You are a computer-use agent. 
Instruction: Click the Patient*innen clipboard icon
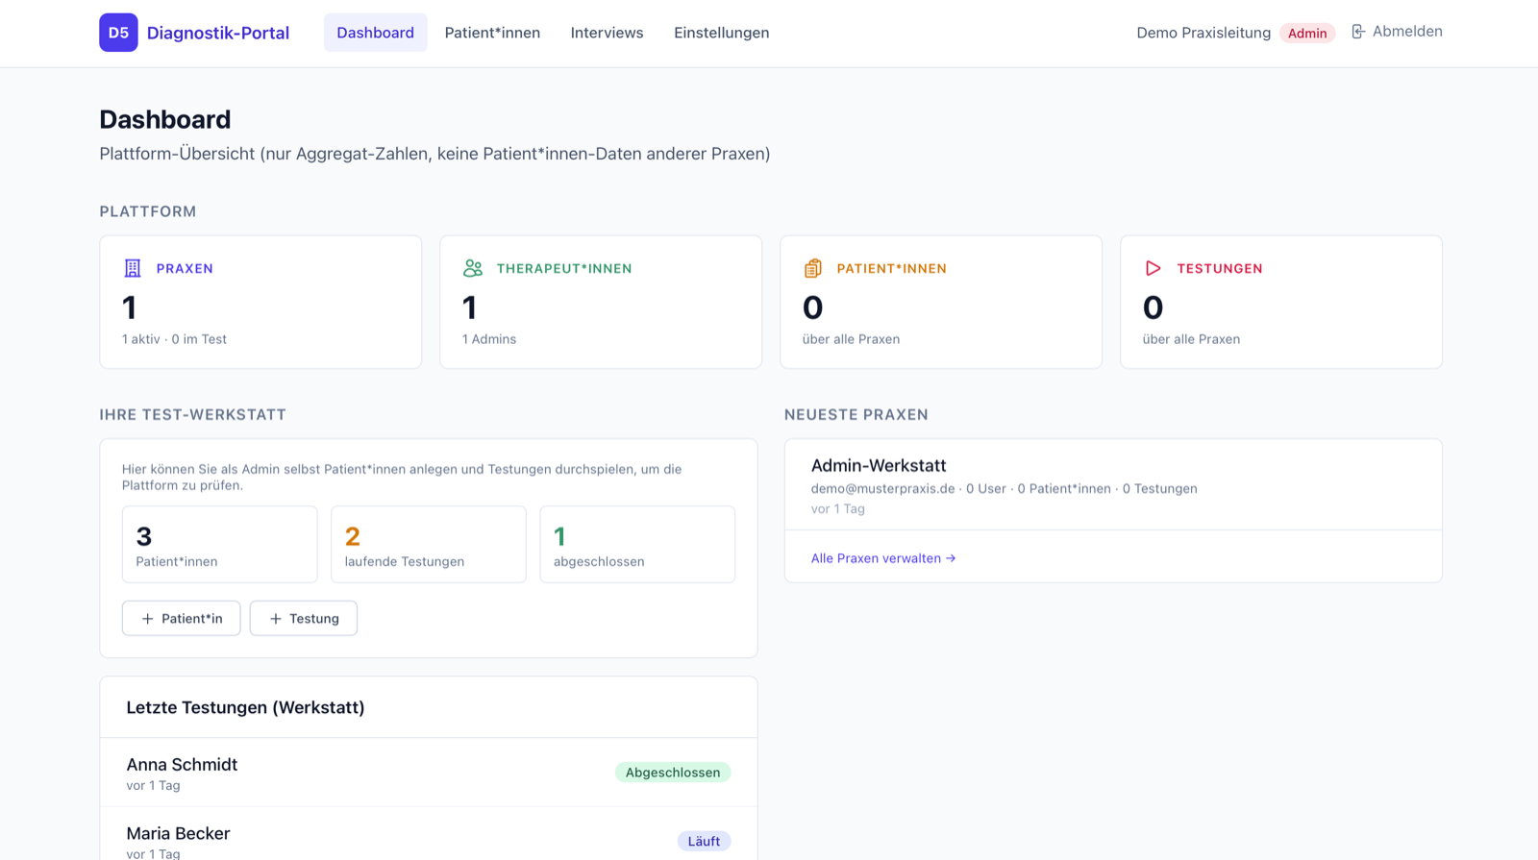click(x=813, y=268)
